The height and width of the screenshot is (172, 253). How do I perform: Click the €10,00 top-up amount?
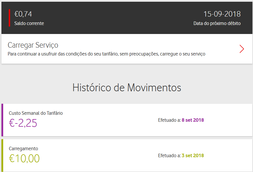24,159
